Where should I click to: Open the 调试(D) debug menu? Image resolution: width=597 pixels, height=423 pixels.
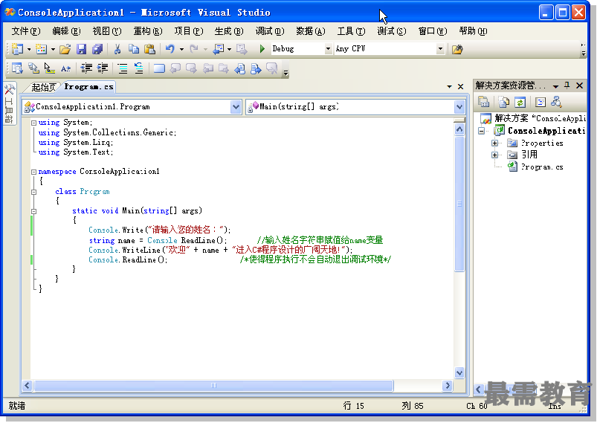(x=270, y=30)
